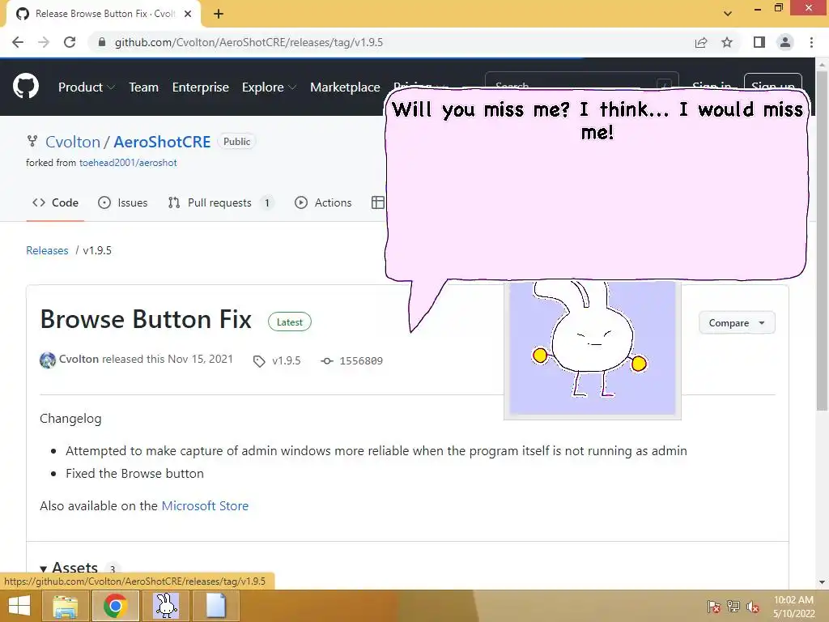Open the browser side panel
The width and height of the screenshot is (829, 622).
pos(759,42)
